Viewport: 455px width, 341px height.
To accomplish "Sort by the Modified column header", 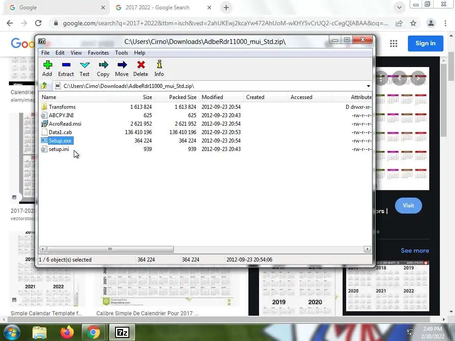I will click(221, 97).
